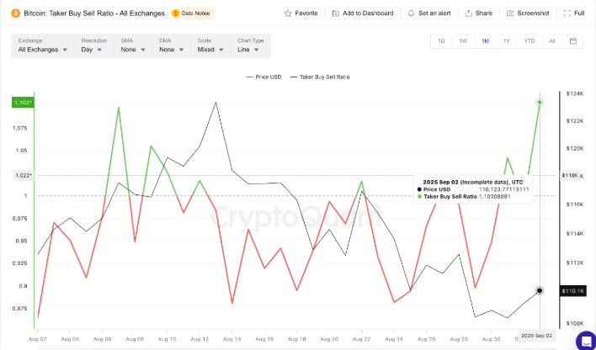The width and height of the screenshot is (596, 350).
Task: Open the Exchange All Exchanges dropdown
Action: tap(43, 46)
